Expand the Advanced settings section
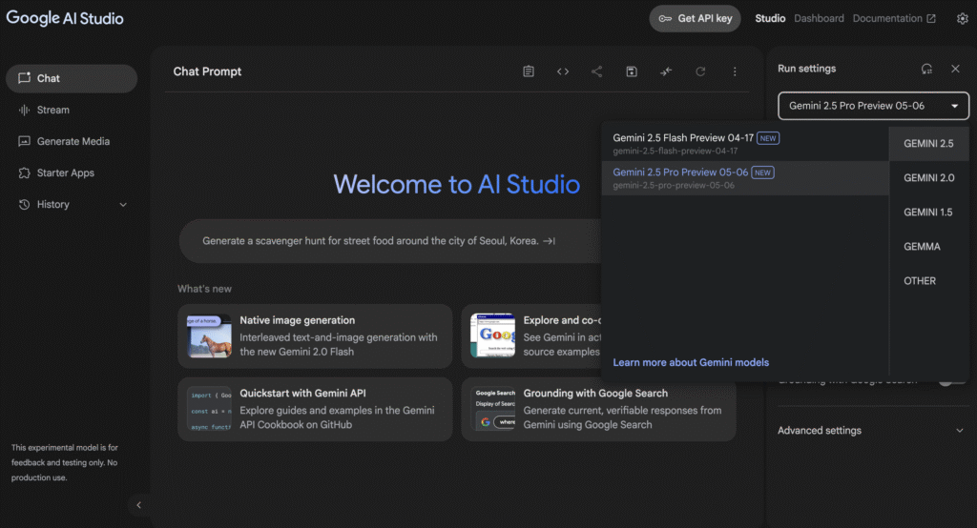 pos(871,431)
